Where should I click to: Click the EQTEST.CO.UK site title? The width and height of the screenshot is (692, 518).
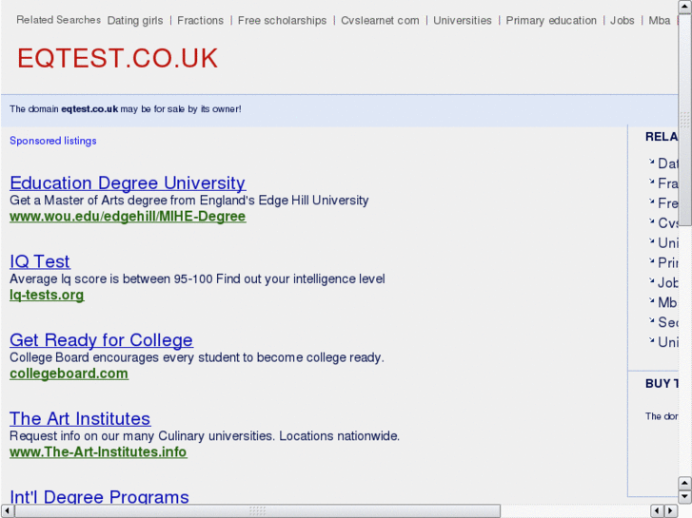tap(117, 58)
